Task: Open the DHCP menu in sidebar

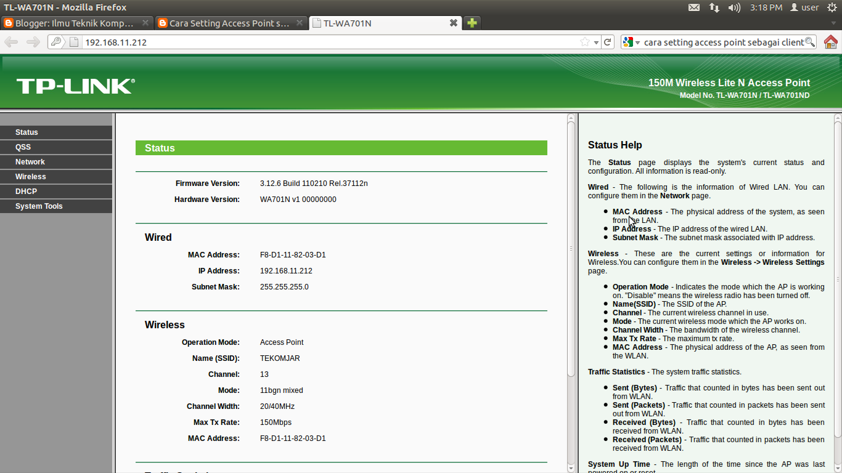Action: 56,192
